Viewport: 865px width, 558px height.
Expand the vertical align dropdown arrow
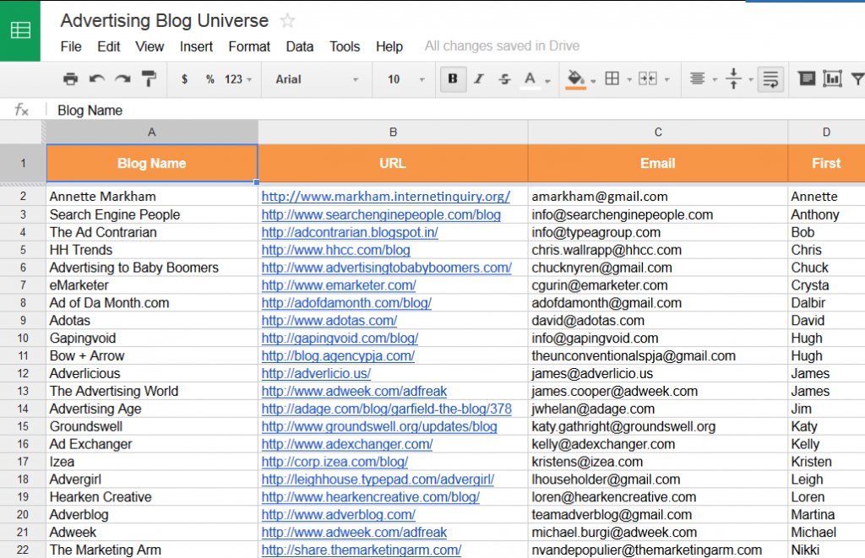pos(751,80)
